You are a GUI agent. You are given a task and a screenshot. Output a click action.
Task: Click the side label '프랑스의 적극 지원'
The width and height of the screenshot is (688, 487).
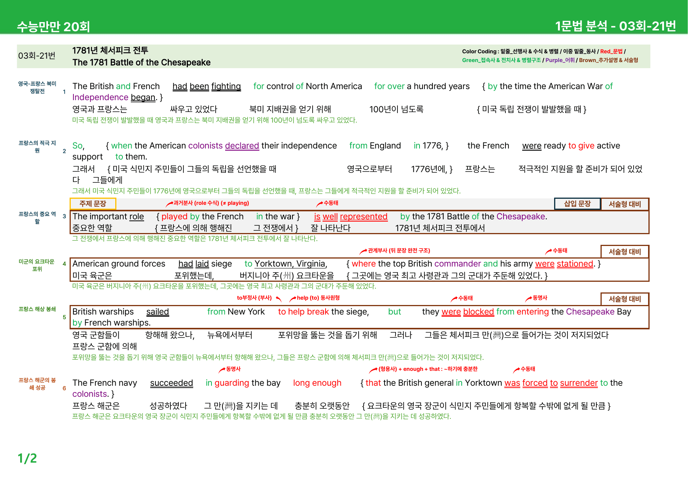[37, 147]
